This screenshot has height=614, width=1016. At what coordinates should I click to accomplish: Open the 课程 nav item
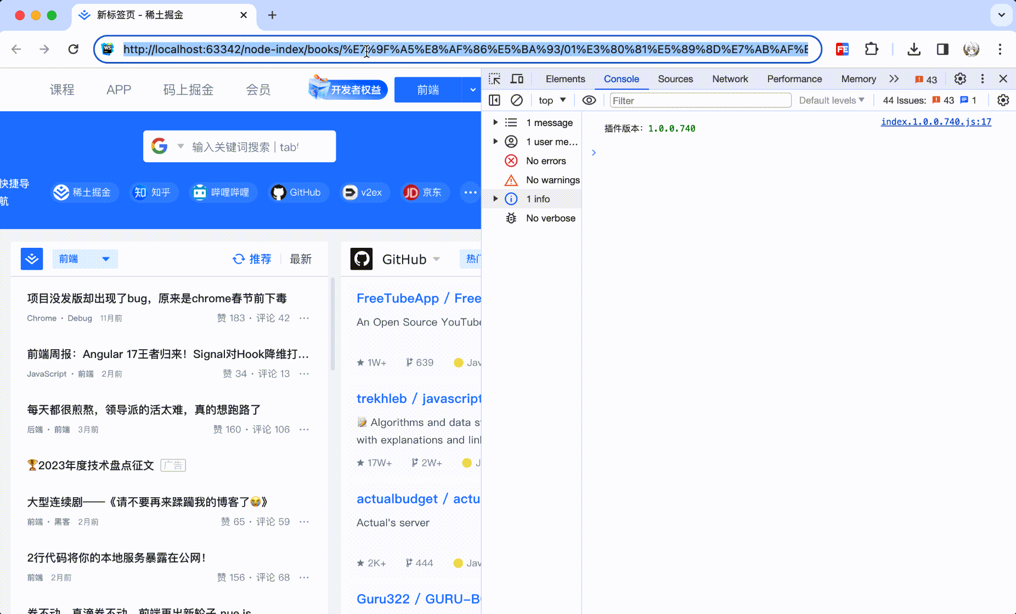62,90
